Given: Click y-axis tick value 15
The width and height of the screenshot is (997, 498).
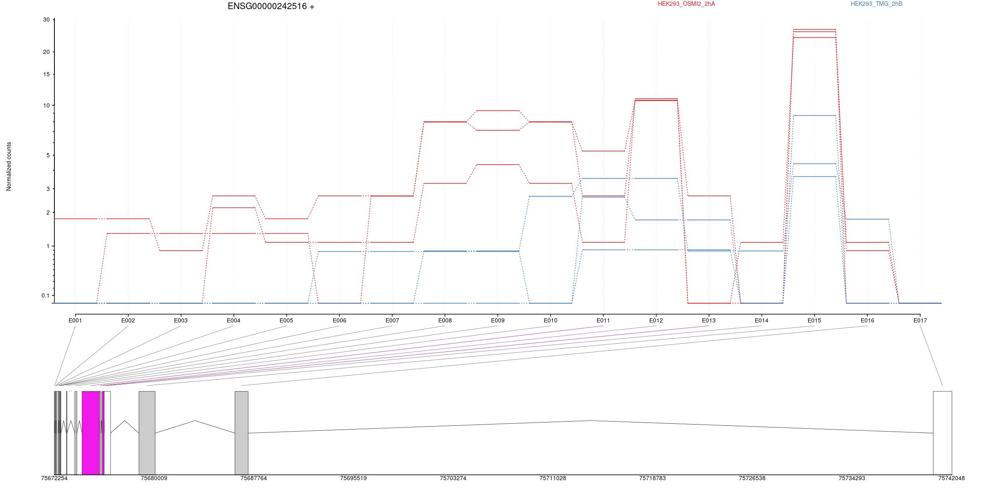Looking at the screenshot, I should 46,74.
